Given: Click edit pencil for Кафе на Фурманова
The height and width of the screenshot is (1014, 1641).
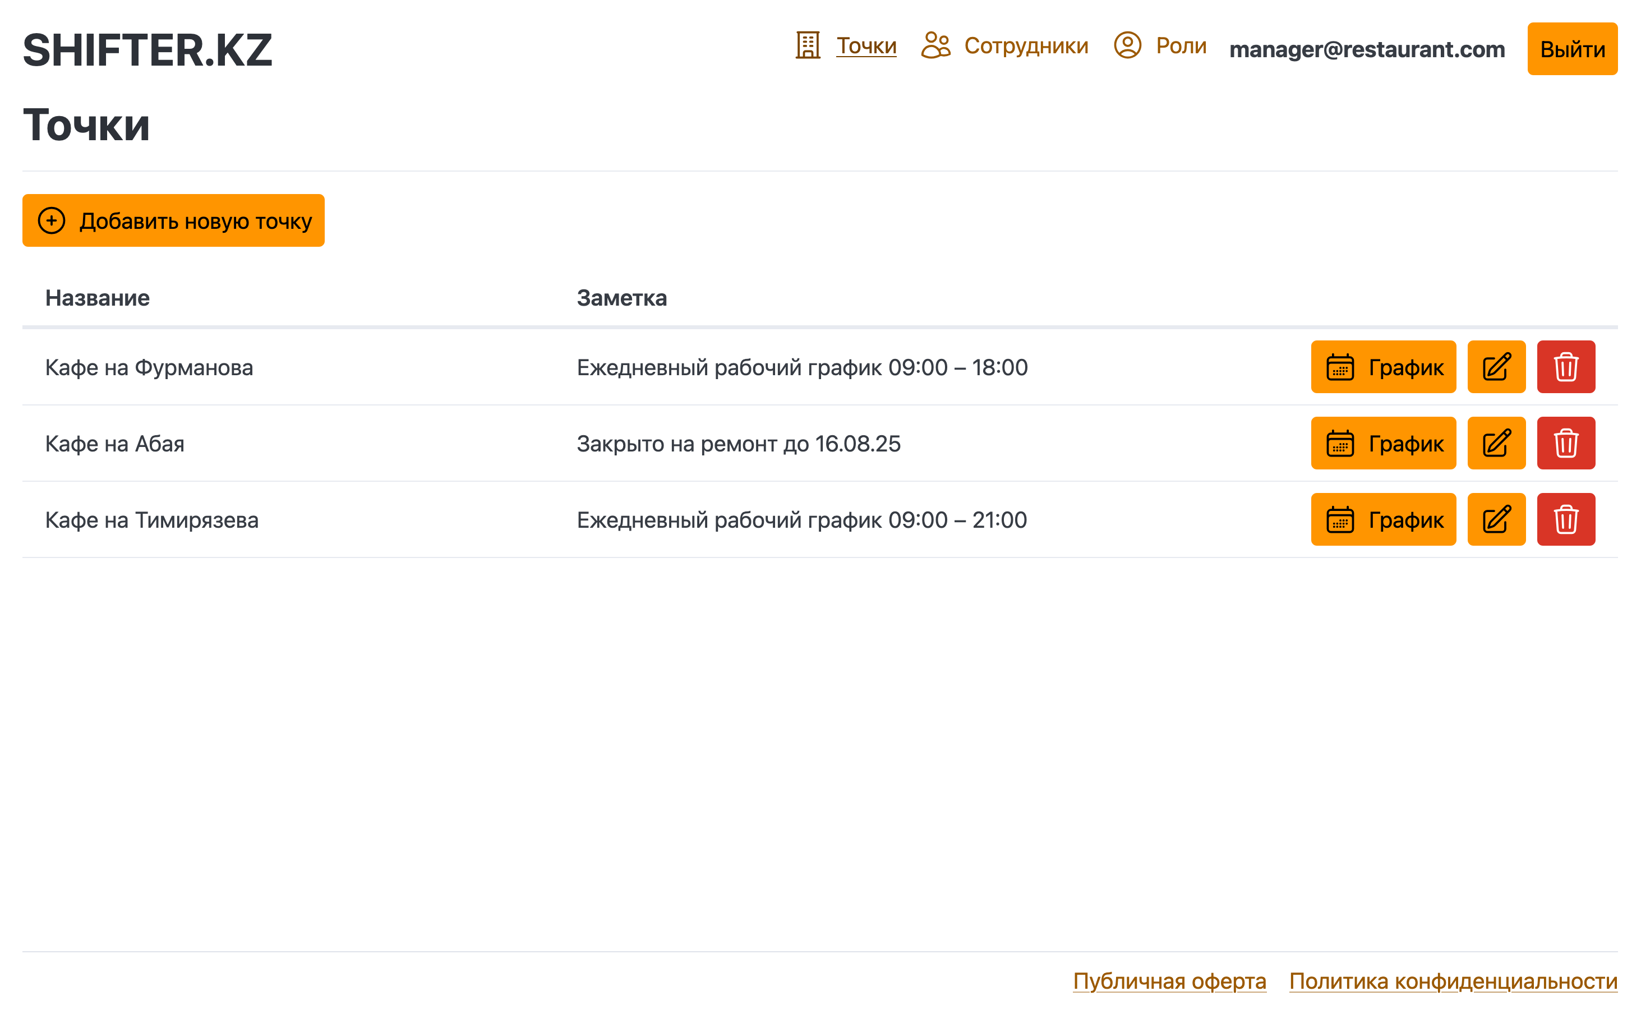Looking at the screenshot, I should [1496, 367].
